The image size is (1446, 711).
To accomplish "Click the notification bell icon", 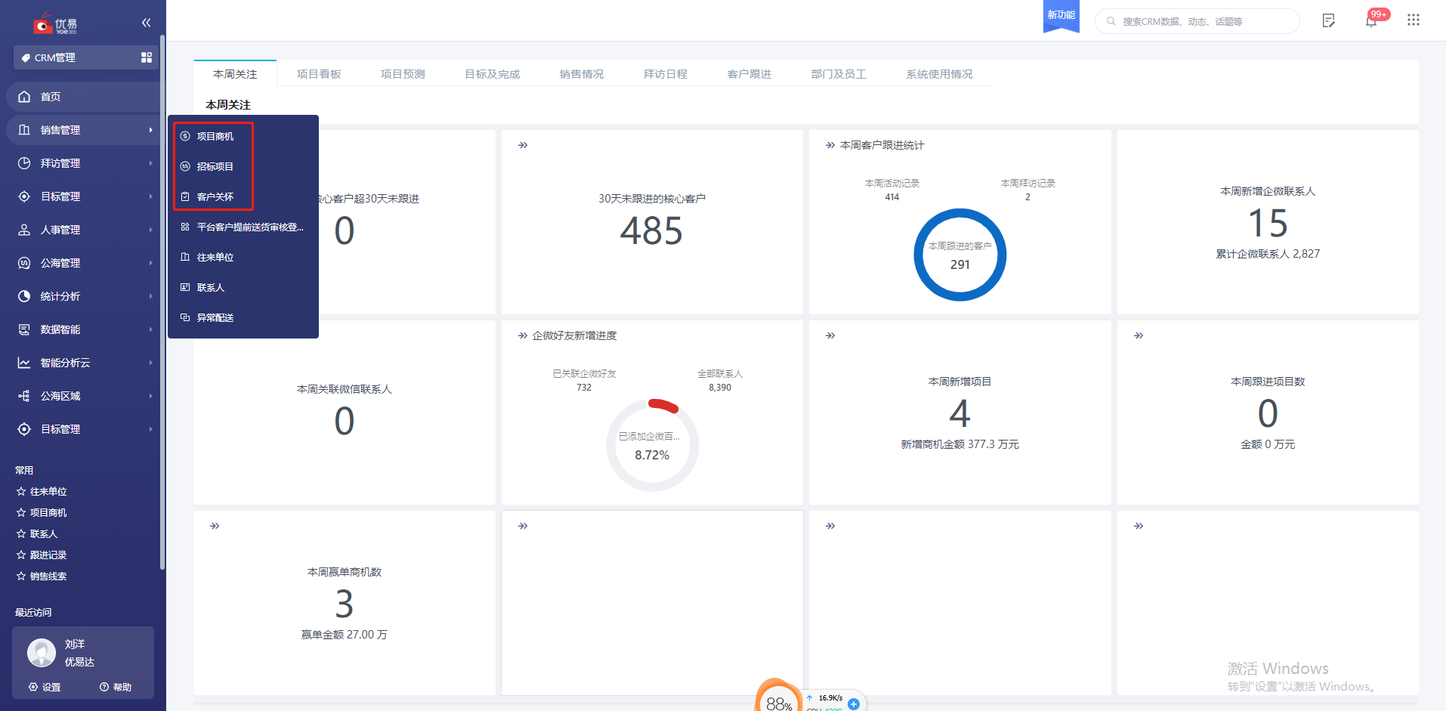I will (1370, 21).
